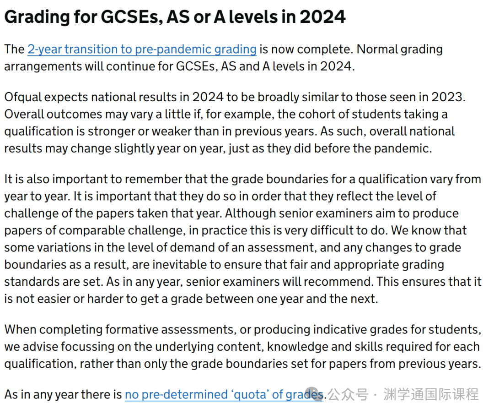This screenshot has width=494, height=414.
Task: Click the paragraph starting 'When completing formative assessments'
Action: click(243, 347)
